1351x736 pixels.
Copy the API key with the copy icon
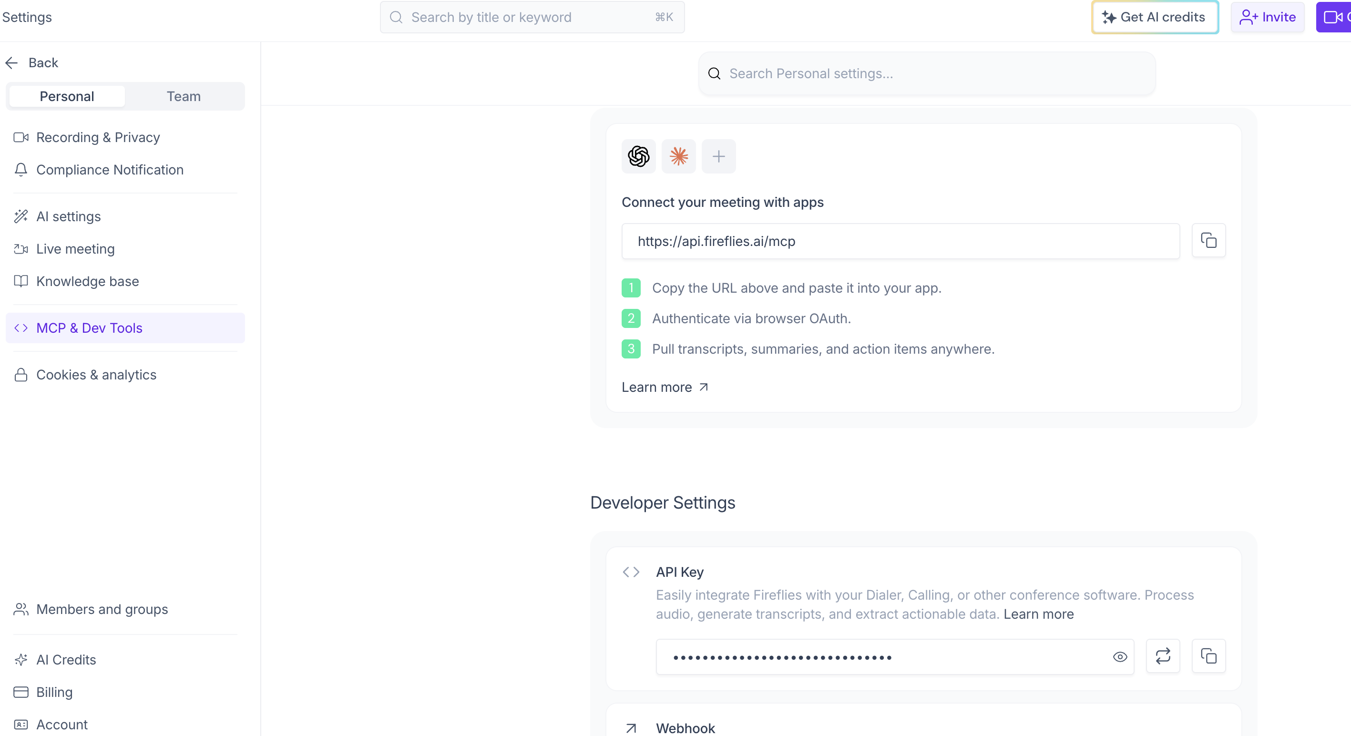[x=1208, y=656]
